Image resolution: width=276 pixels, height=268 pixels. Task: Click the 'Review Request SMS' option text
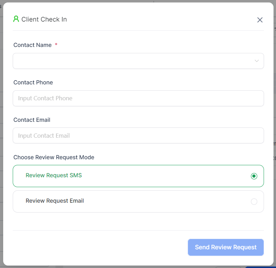pos(54,175)
